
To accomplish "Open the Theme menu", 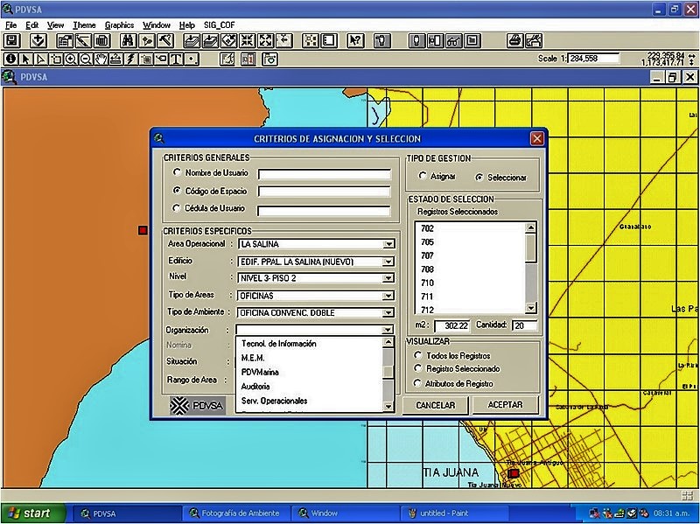I will [x=84, y=25].
